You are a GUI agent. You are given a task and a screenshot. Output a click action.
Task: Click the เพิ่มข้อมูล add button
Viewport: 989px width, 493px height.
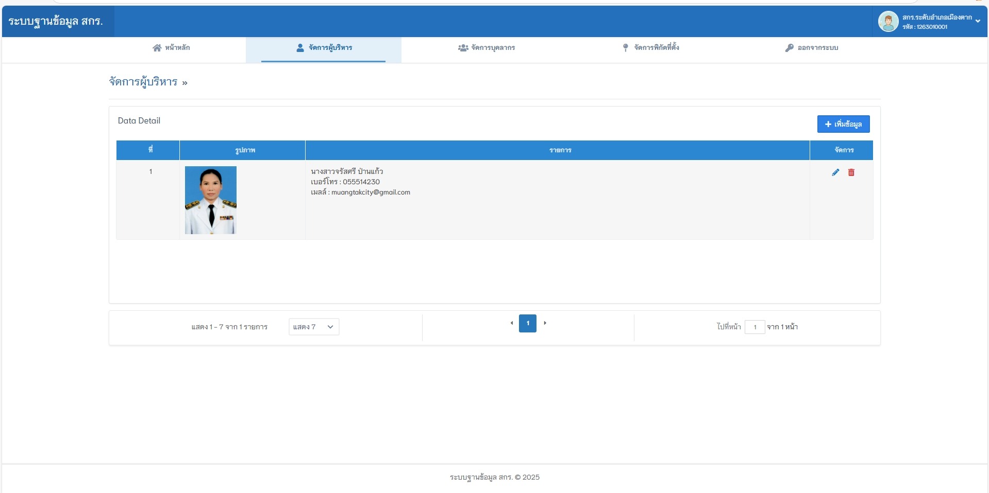pyautogui.click(x=843, y=124)
